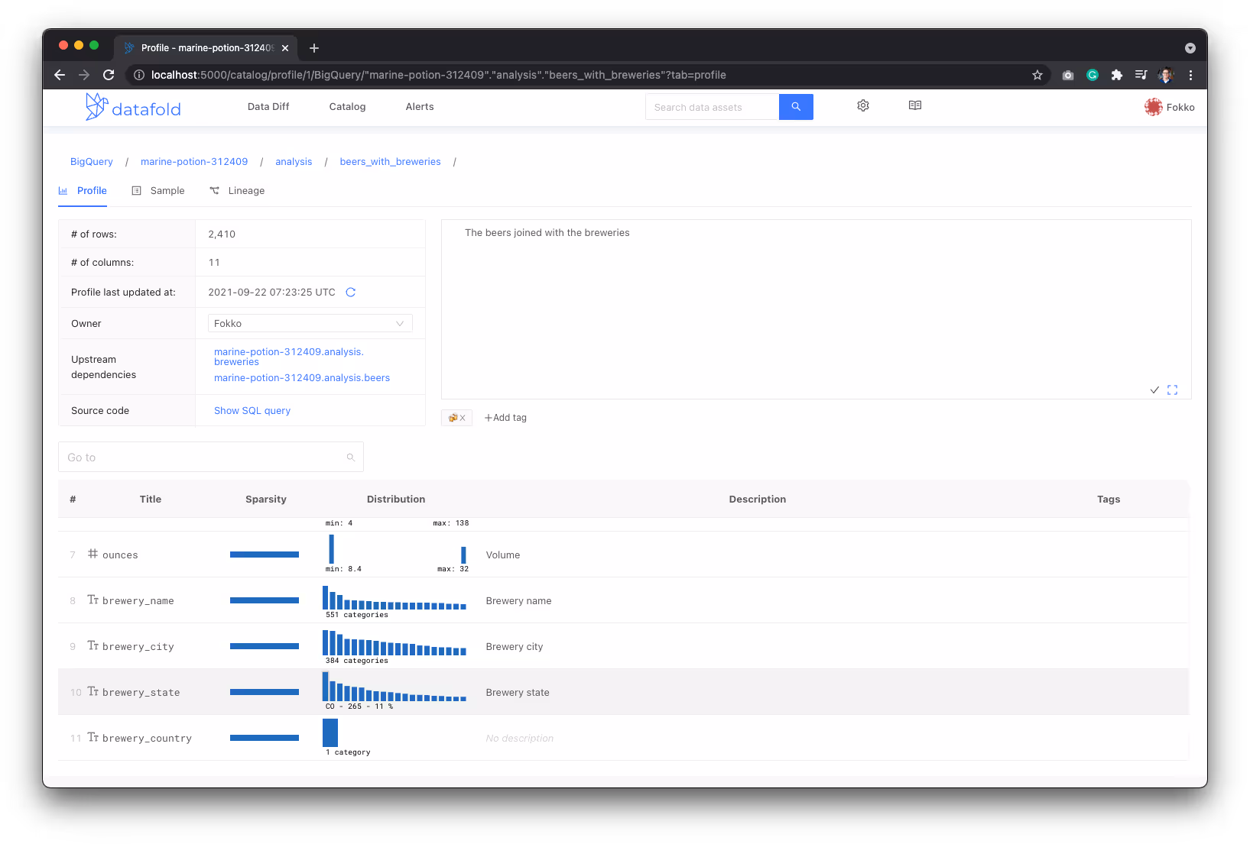Screen dimensions: 1250x844
Task: Close the Profile browser tab
Action: [x=285, y=48]
